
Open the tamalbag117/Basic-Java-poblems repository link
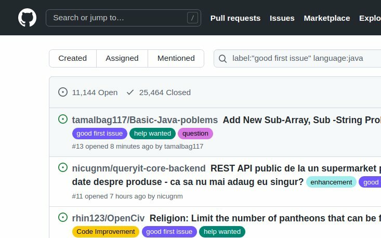(145, 120)
